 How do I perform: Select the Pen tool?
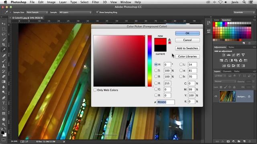(x=4, y=98)
